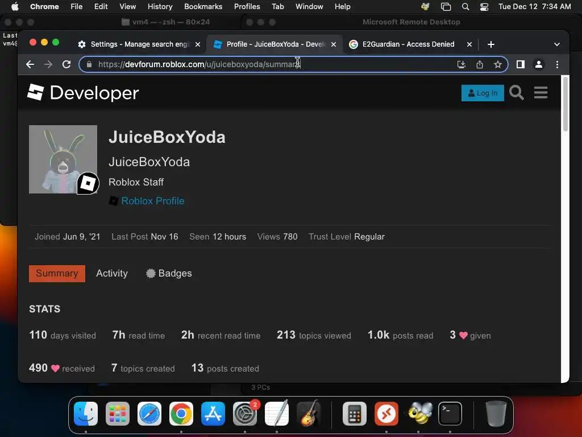Click the screen mirroring icon in menu bar

click(446, 6)
